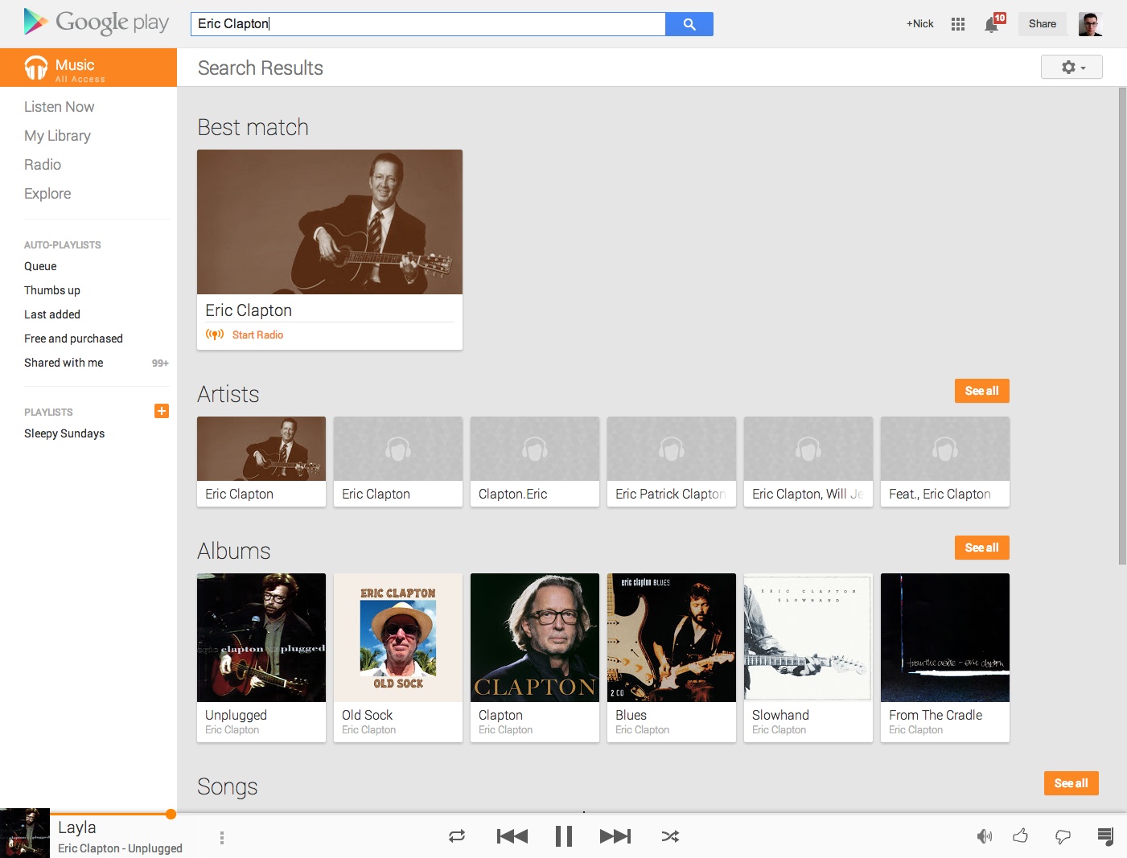Click Eric Clapton link under Slowhand
The height and width of the screenshot is (858, 1127).
click(x=779, y=730)
